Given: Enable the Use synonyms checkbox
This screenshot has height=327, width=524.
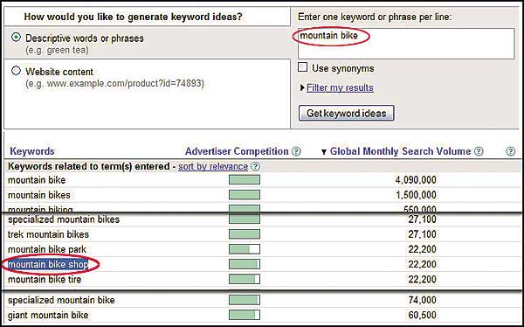Looking at the screenshot, I should (x=303, y=67).
